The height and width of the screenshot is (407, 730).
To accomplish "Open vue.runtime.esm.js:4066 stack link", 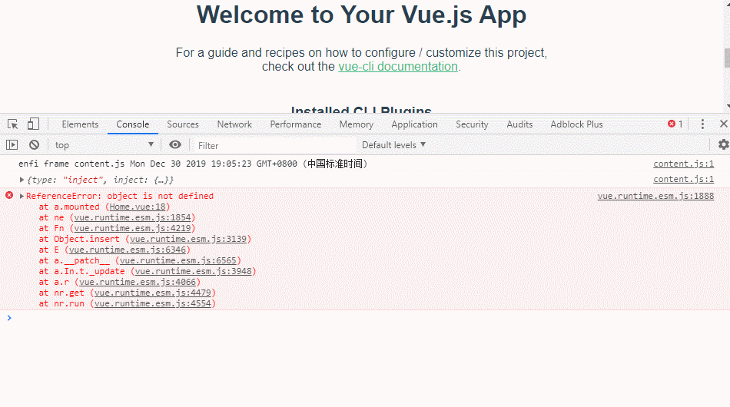I will pyautogui.click(x=138, y=281).
